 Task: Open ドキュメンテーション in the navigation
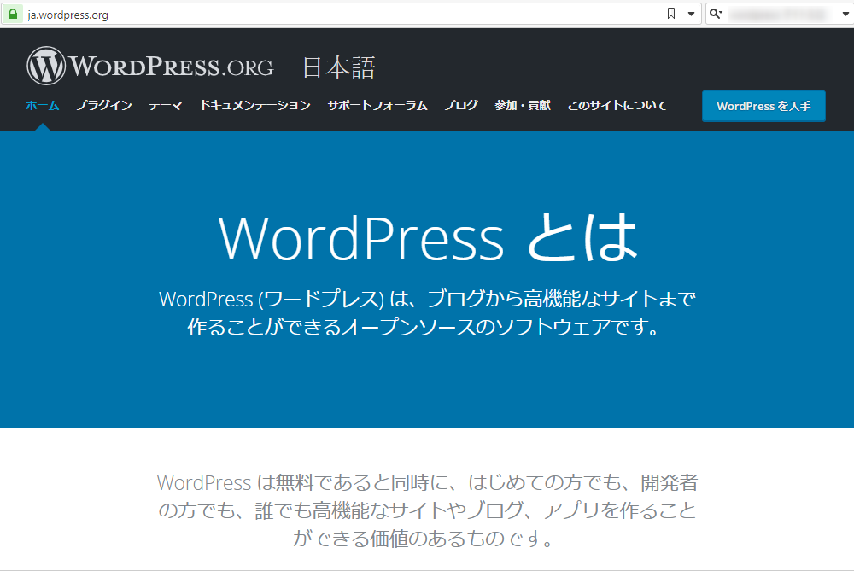(x=255, y=106)
